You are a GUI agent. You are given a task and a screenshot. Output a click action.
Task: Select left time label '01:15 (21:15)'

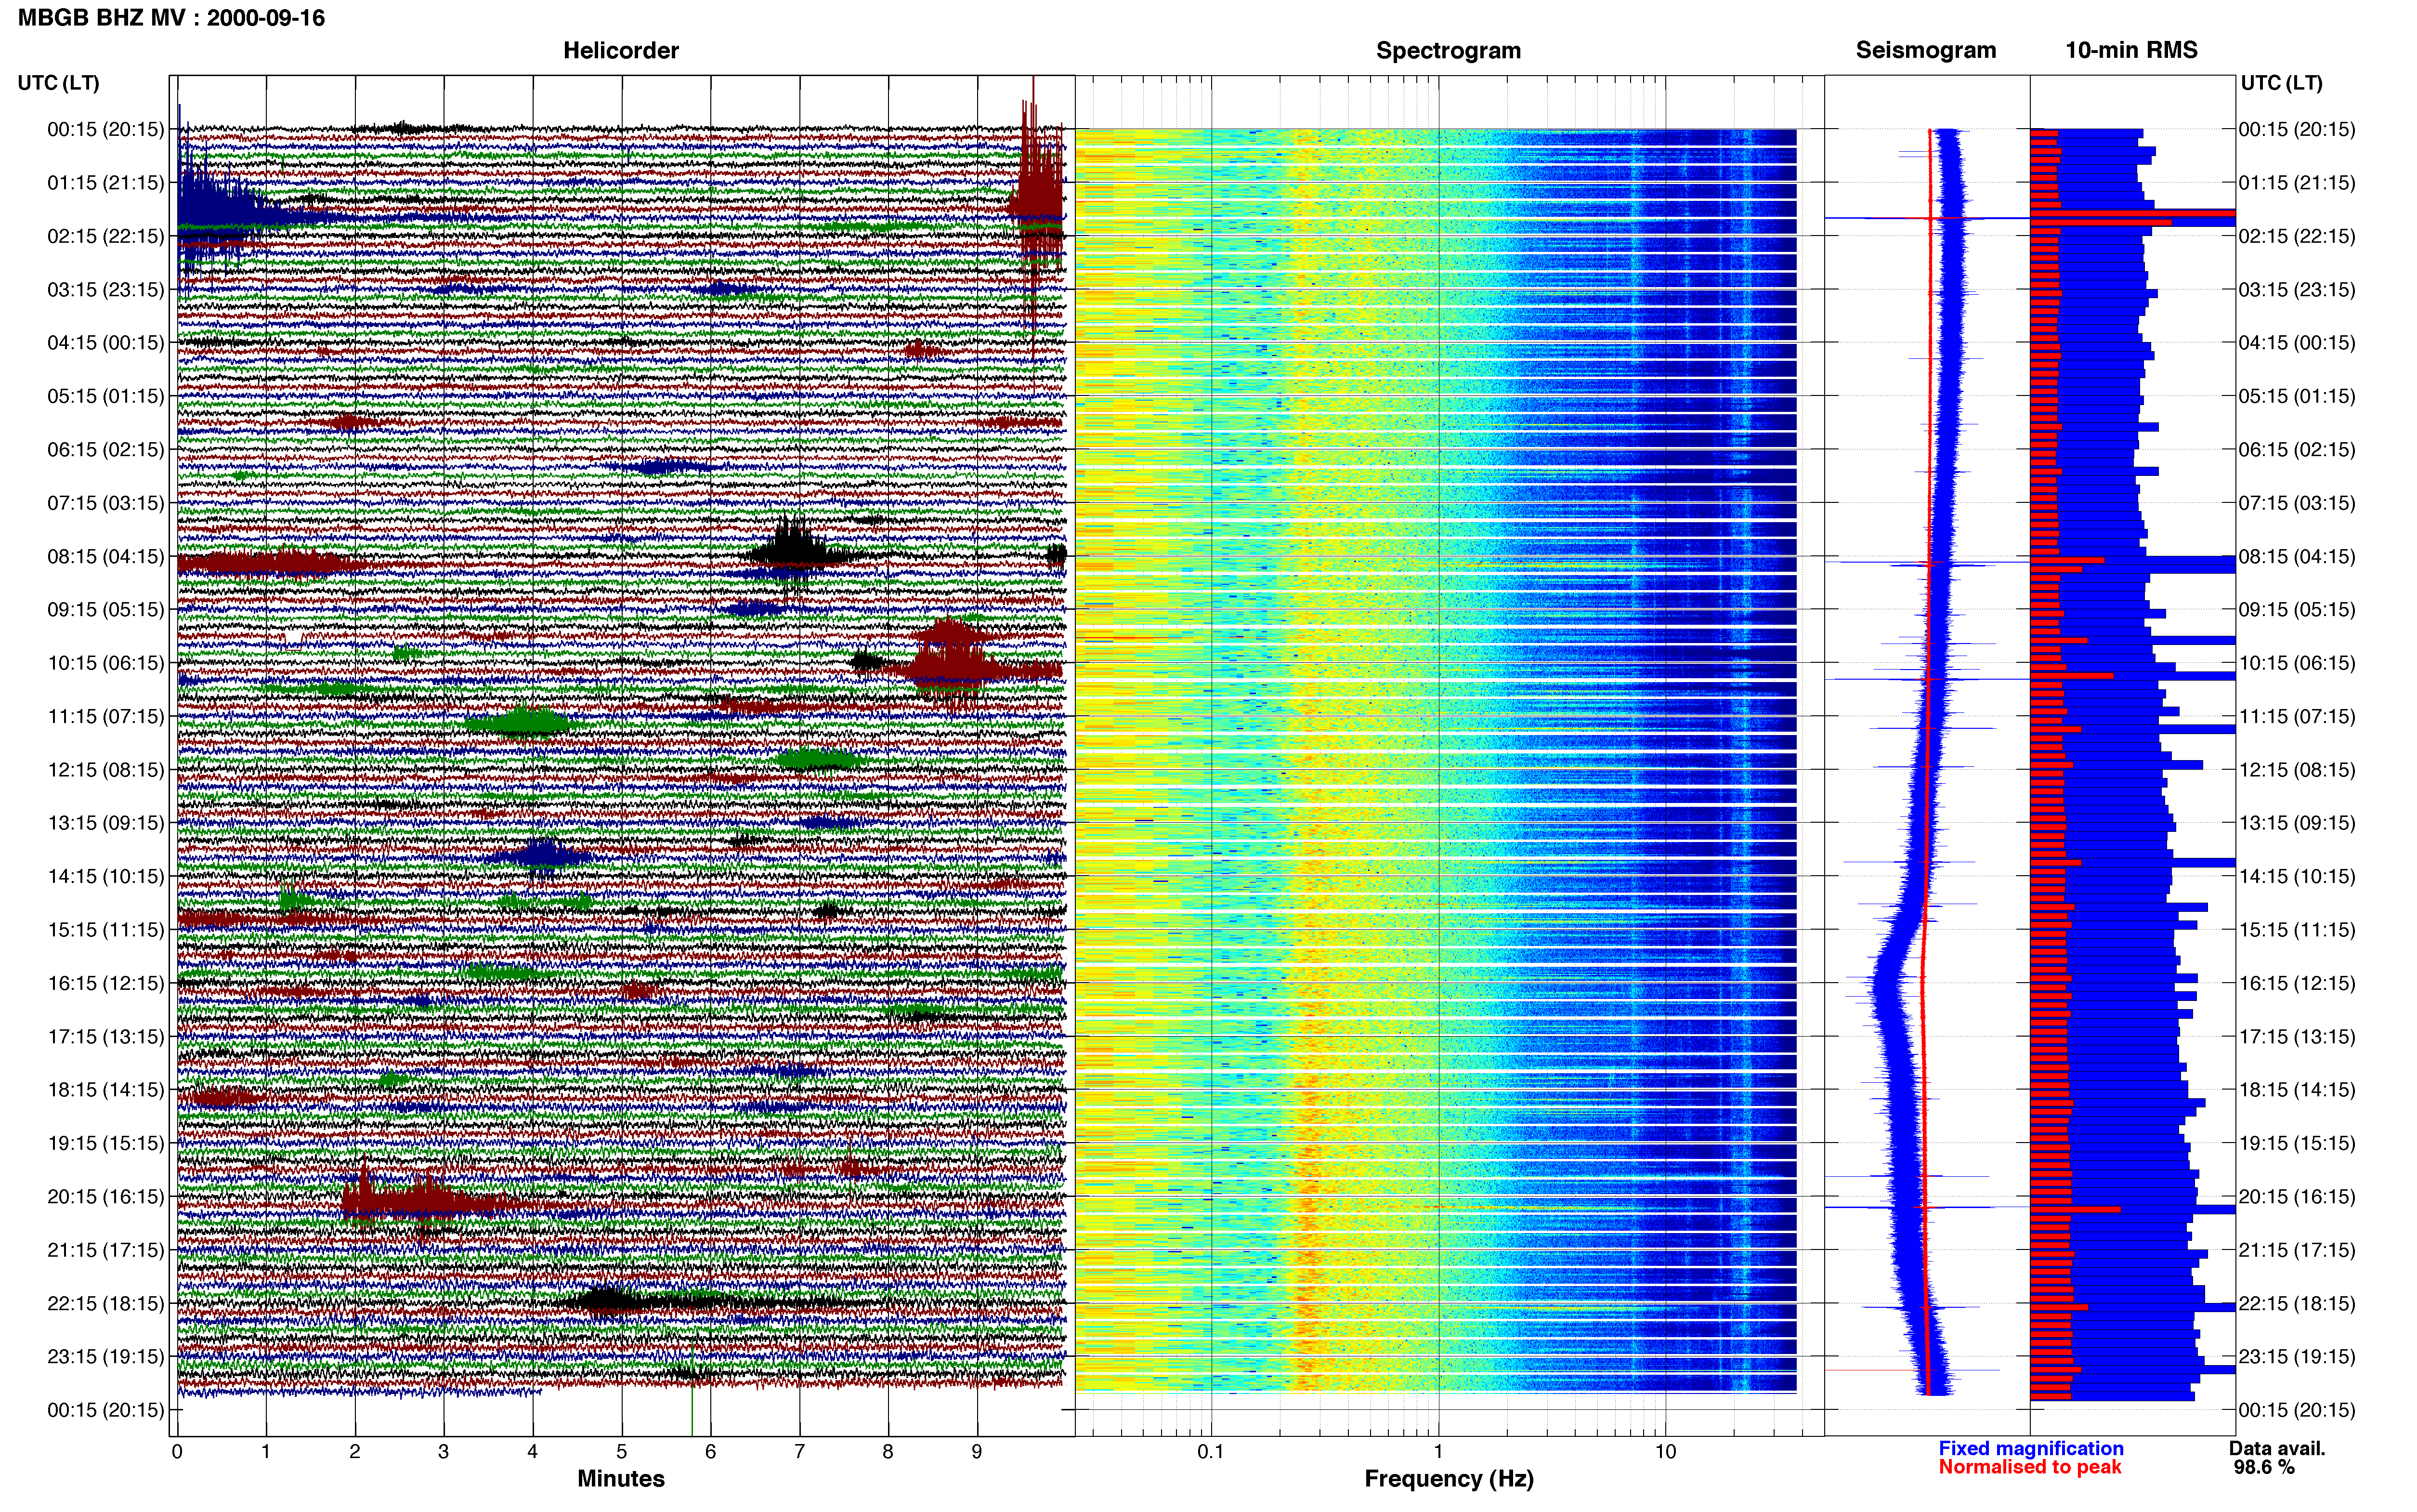(x=106, y=183)
